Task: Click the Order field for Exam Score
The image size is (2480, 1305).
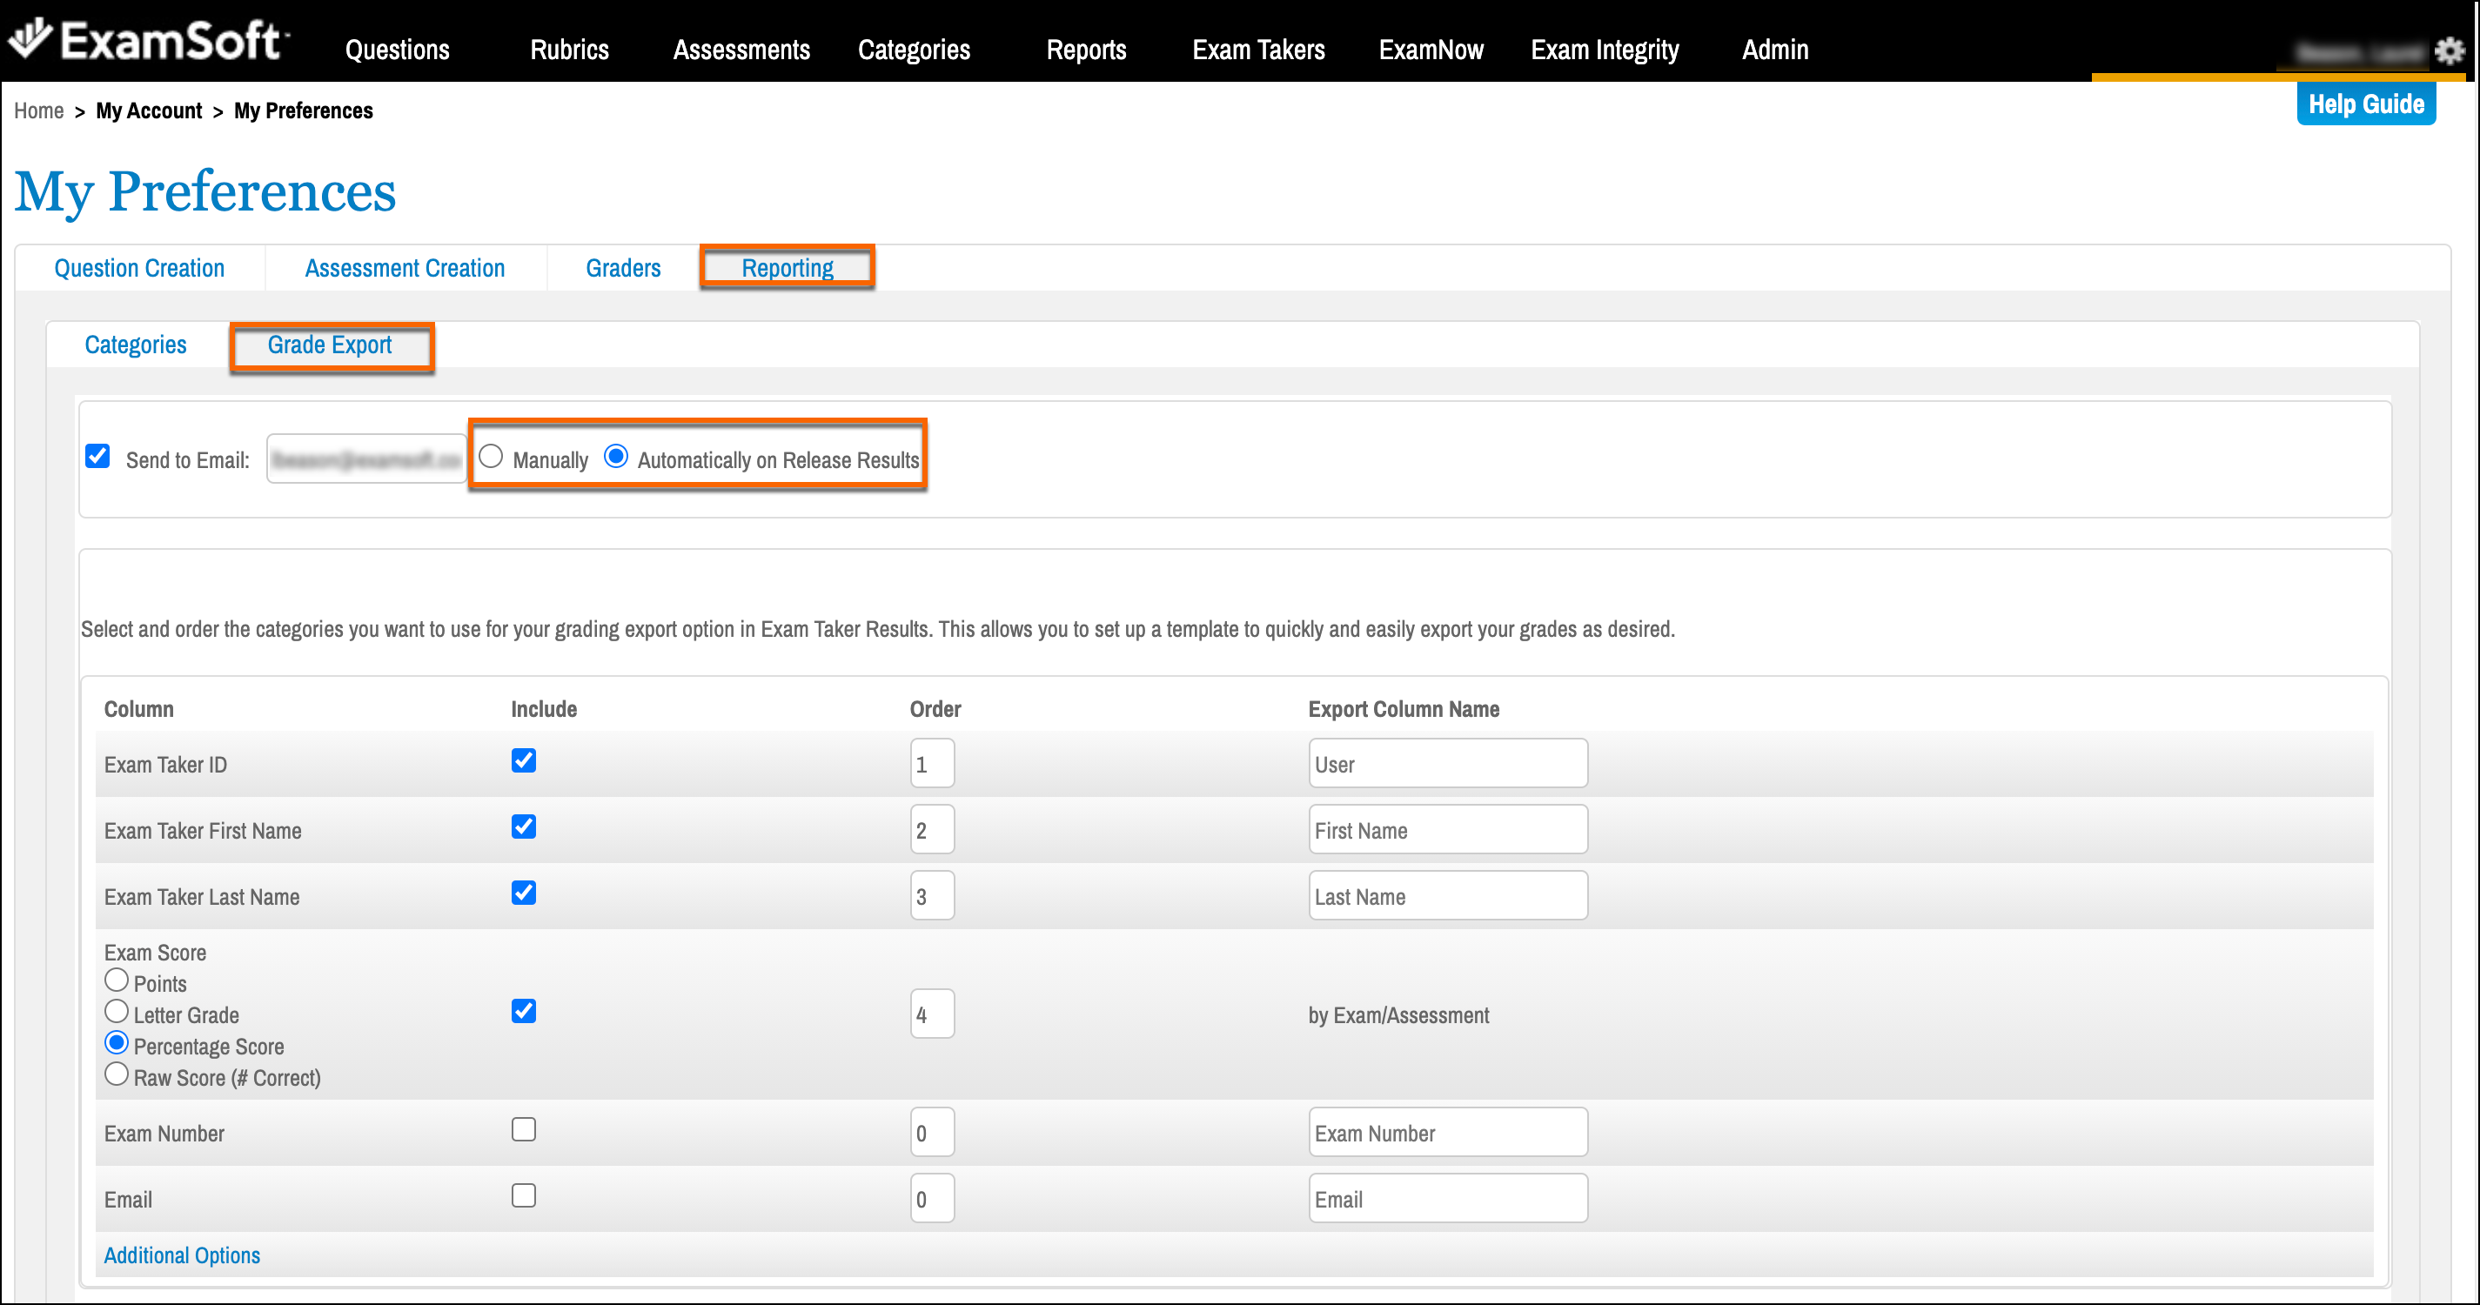Action: [931, 1014]
